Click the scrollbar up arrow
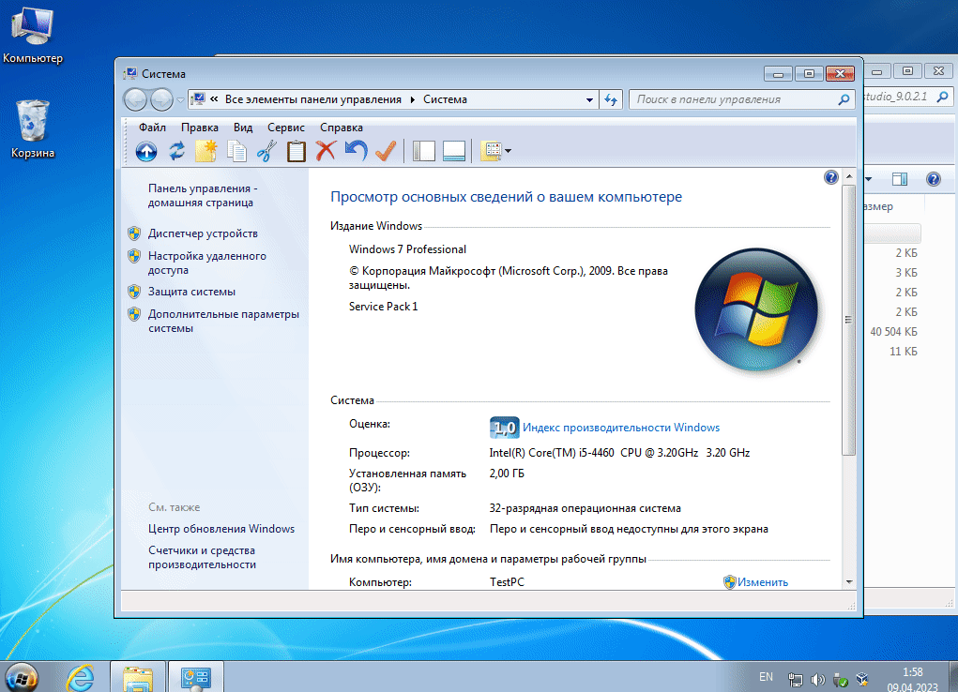Screen dimensions: 958x692 click(x=848, y=176)
